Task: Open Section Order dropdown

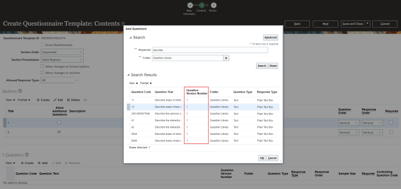Action: [62, 52]
